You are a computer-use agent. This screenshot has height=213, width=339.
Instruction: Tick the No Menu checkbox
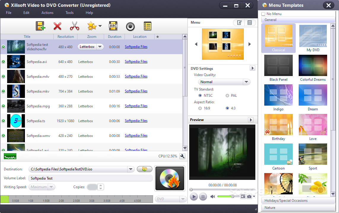pyautogui.click(x=263, y=14)
